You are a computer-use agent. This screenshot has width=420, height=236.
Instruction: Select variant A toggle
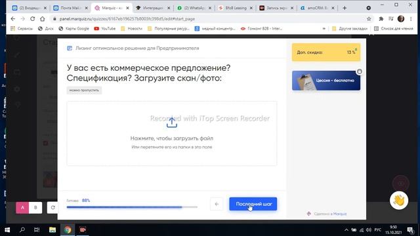(x=22, y=207)
